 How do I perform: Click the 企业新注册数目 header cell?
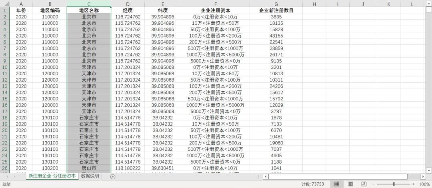[276, 10]
